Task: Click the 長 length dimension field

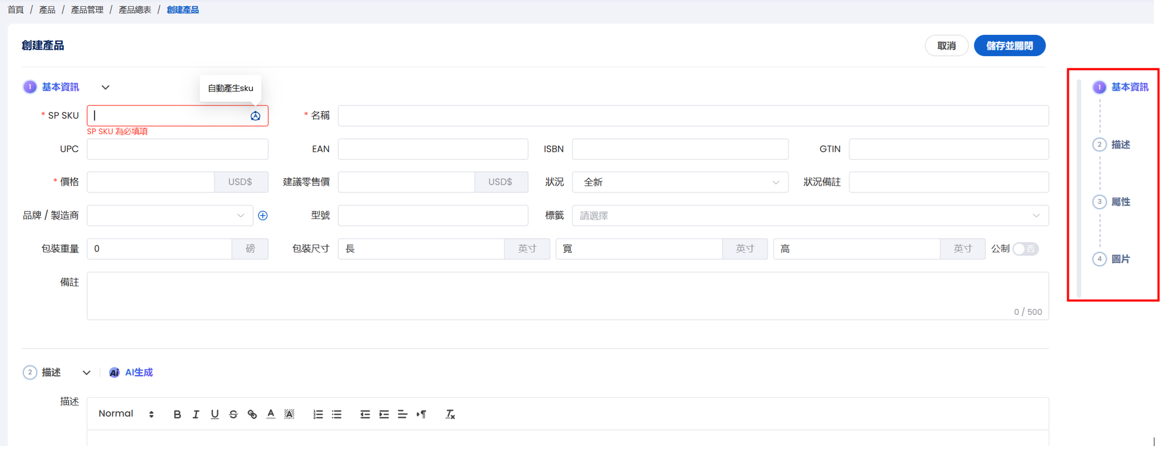Action: pos(421,249)
